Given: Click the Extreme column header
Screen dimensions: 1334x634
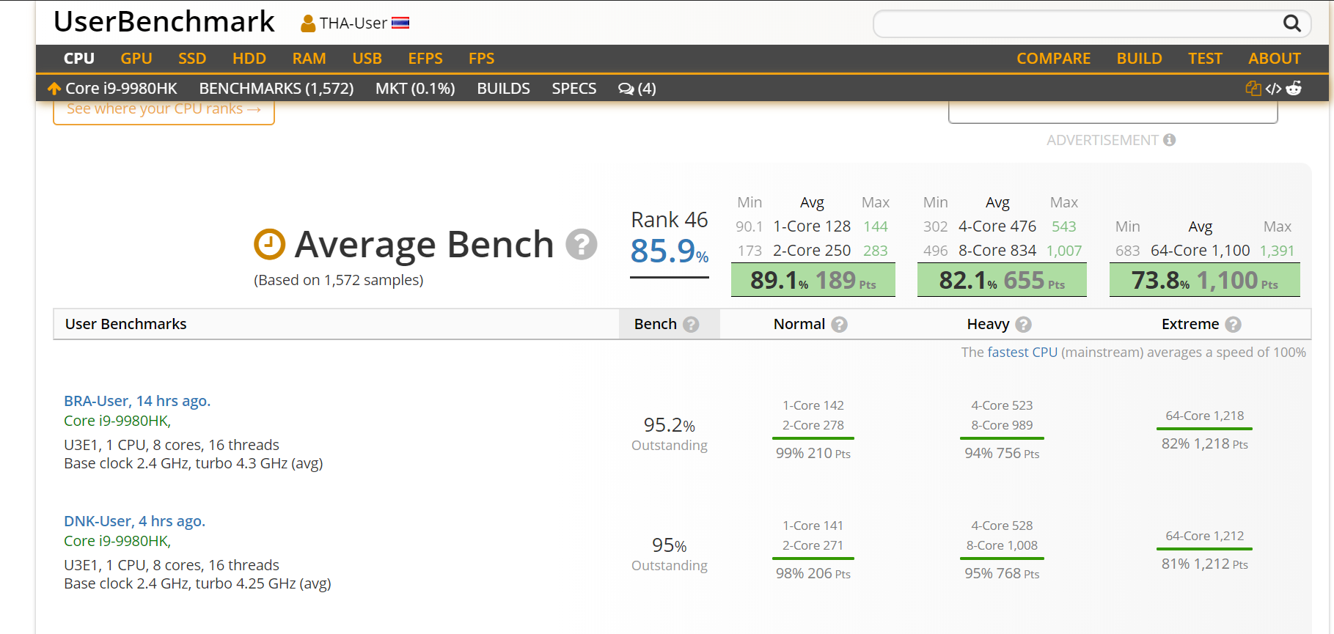Looking at the screenshot, I should coord(1190,325).
